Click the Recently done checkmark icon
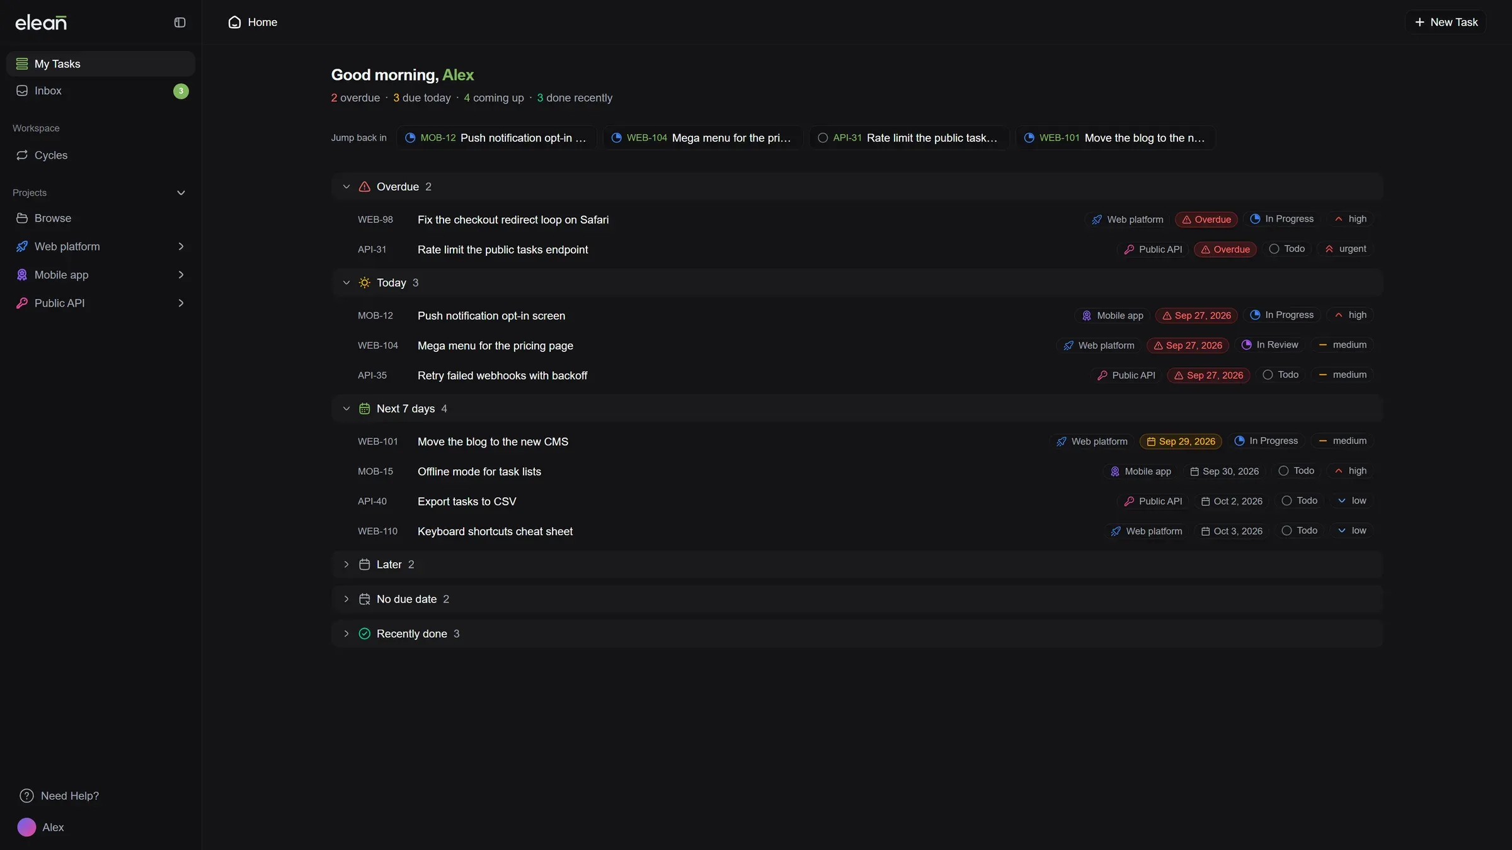The height and width of the screenshot is (850, 1512). pyautogui.click(x=364, y=634)
